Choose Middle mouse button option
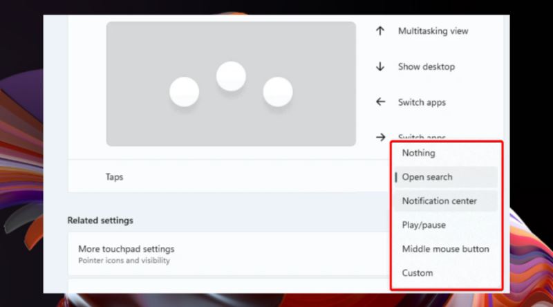553x307 pixels. pos(446,249)
